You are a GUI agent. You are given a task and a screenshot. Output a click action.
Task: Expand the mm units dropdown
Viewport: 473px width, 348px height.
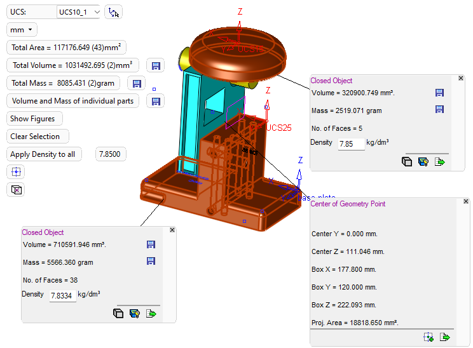tap(22, 30)
